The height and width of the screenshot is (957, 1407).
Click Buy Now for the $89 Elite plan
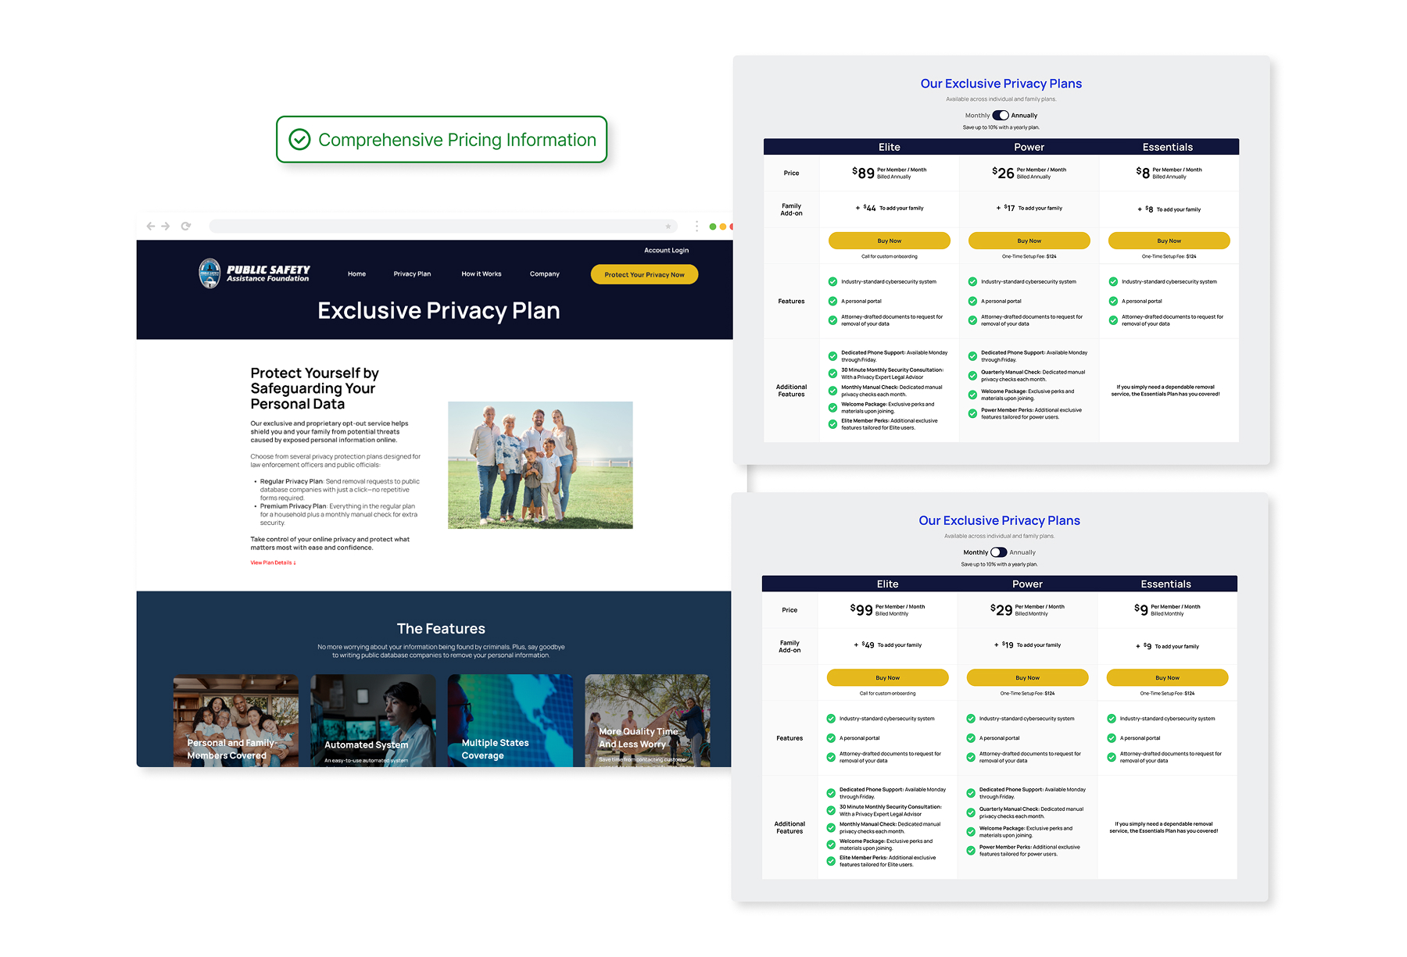point(890,241)
